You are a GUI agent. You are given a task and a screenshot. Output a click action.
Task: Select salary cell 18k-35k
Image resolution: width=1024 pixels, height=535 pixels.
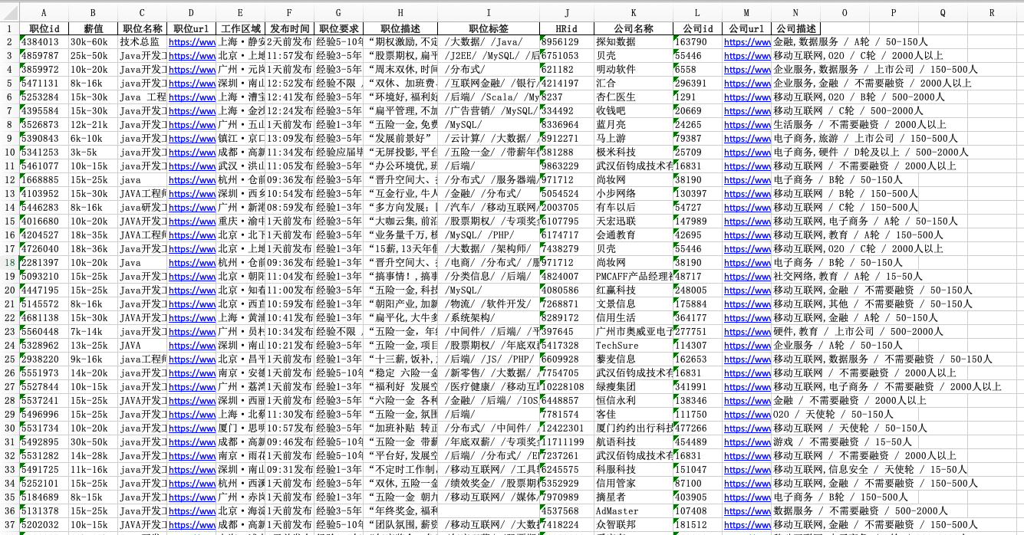click(x=93, y=235)
